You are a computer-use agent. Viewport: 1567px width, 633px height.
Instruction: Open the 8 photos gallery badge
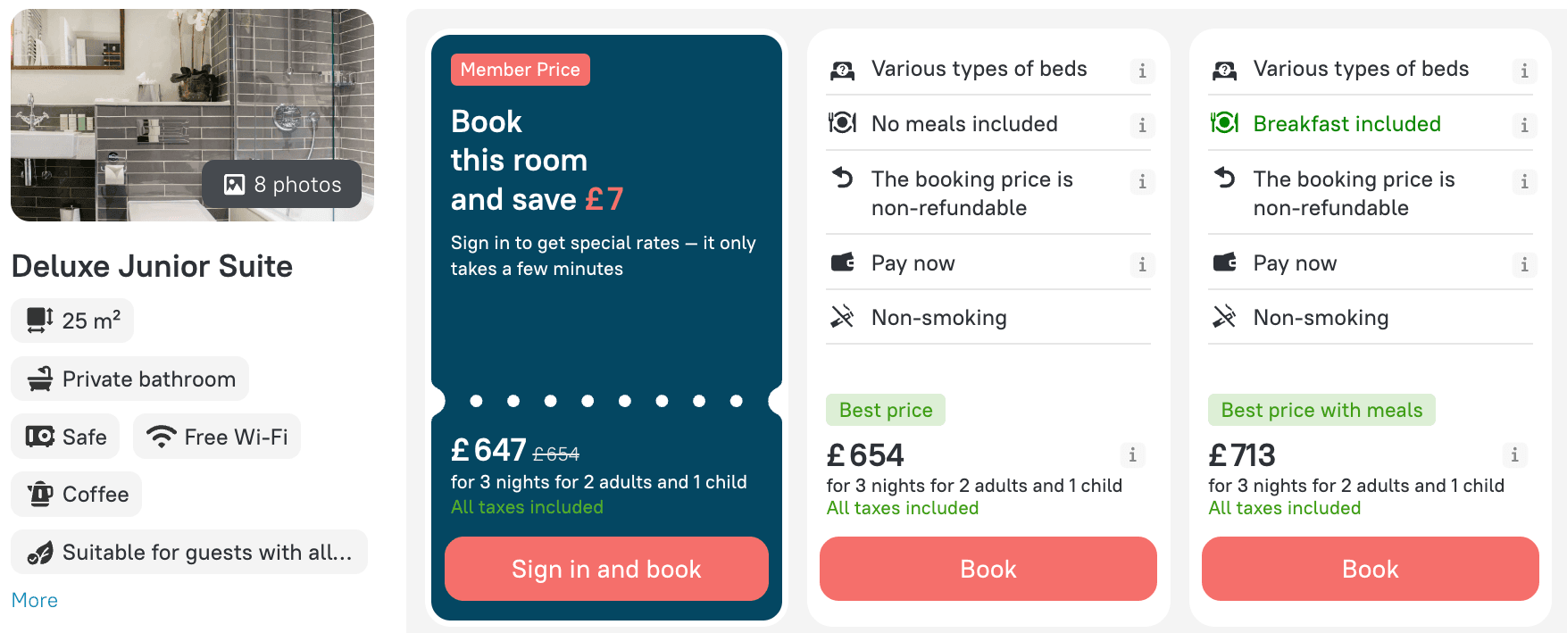(x=281, y=184)
